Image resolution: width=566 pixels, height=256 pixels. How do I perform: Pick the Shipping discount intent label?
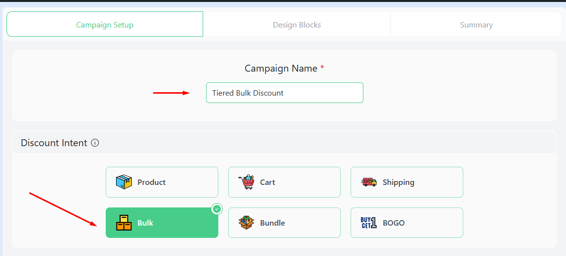[x=398, y=182]
